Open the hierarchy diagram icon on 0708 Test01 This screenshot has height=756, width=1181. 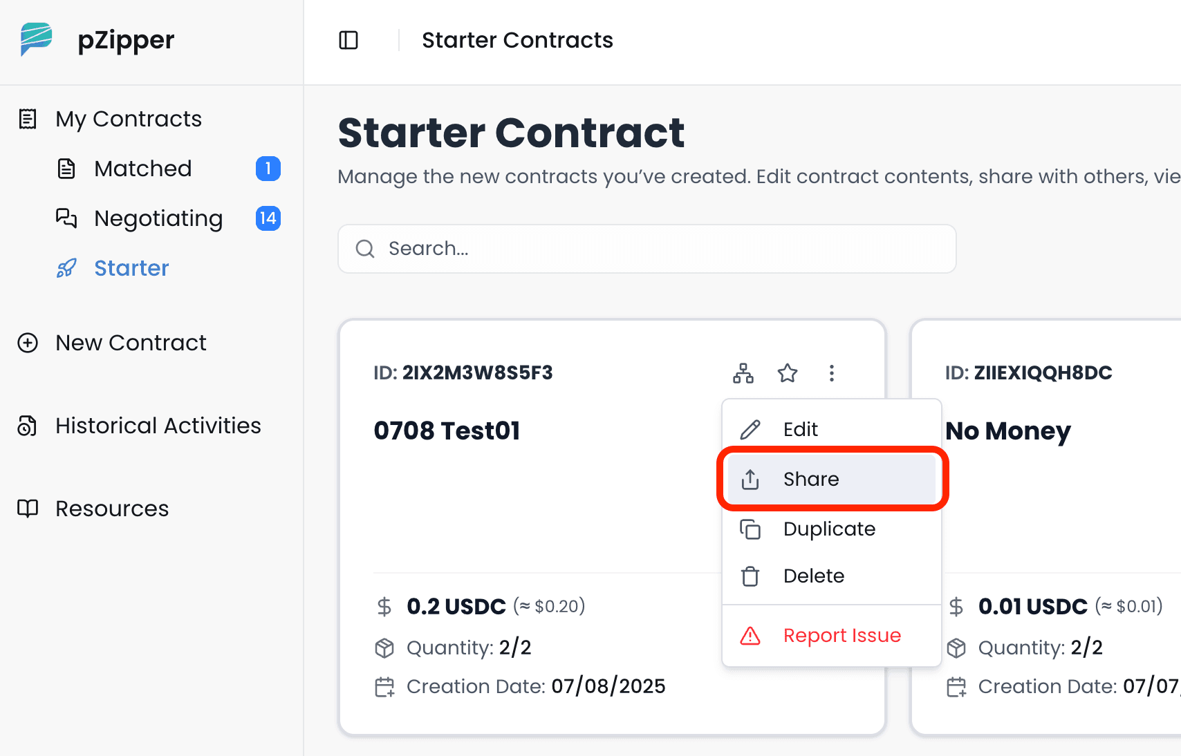[743, 373]
